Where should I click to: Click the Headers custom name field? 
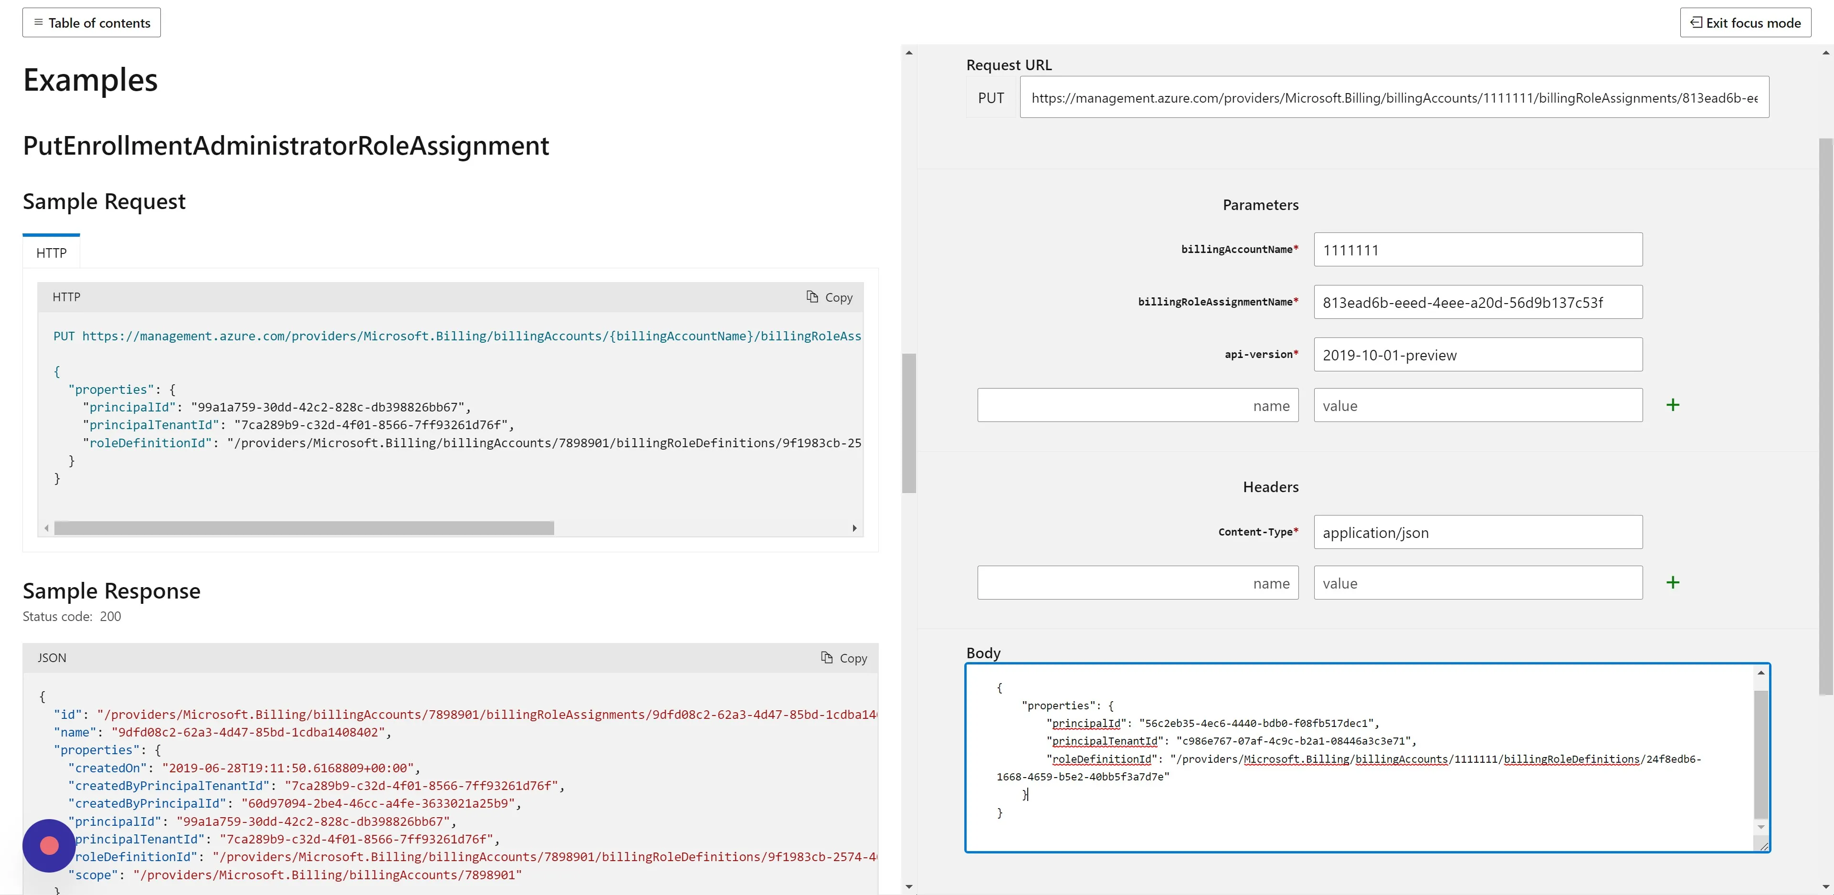pos(1138,583)
